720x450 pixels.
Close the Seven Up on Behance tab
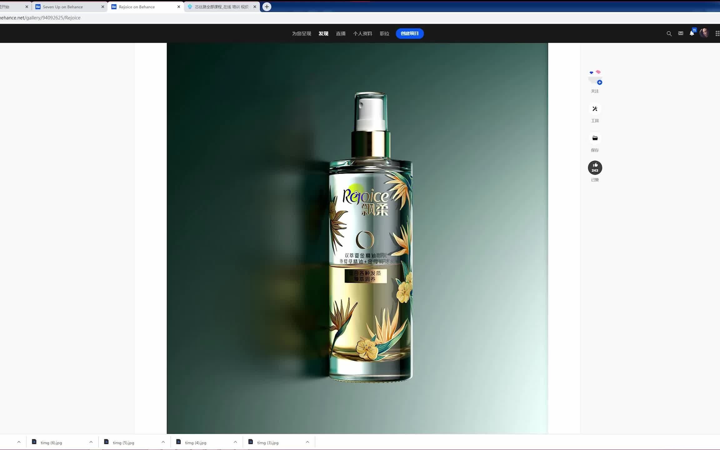[x=102, y=7]
